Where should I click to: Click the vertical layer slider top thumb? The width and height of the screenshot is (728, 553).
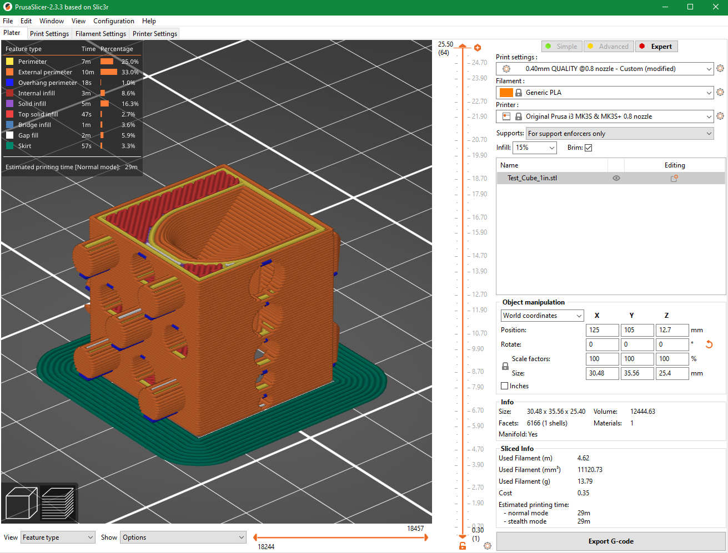click(463, 47)
